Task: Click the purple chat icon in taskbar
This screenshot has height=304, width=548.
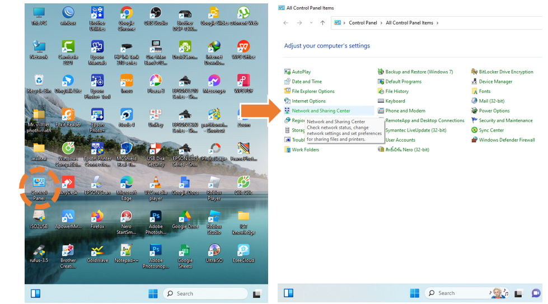Action: click(x=535, y=293)
